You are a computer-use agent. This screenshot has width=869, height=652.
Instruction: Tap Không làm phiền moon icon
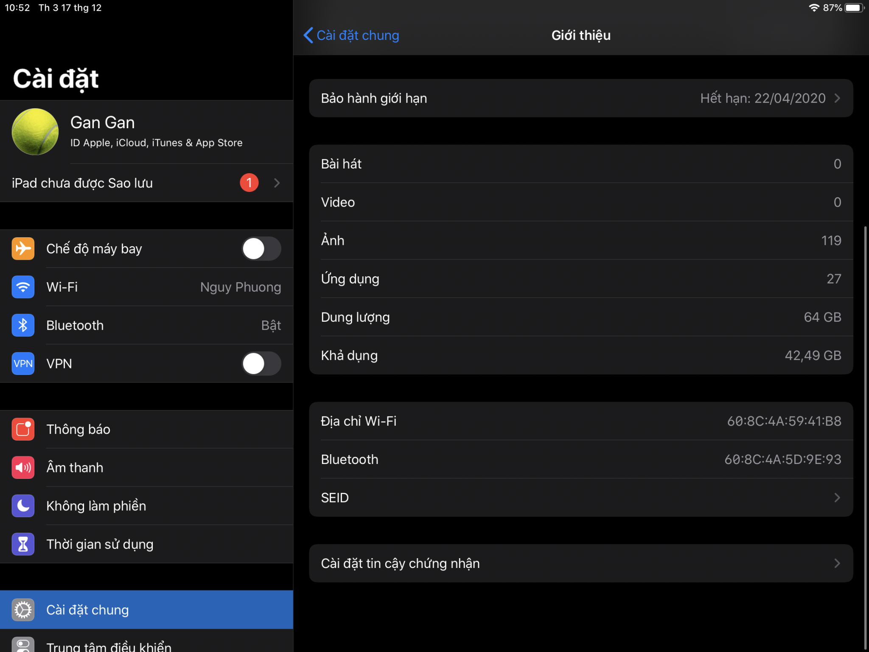pyautogui.click(x=23, y=506)
